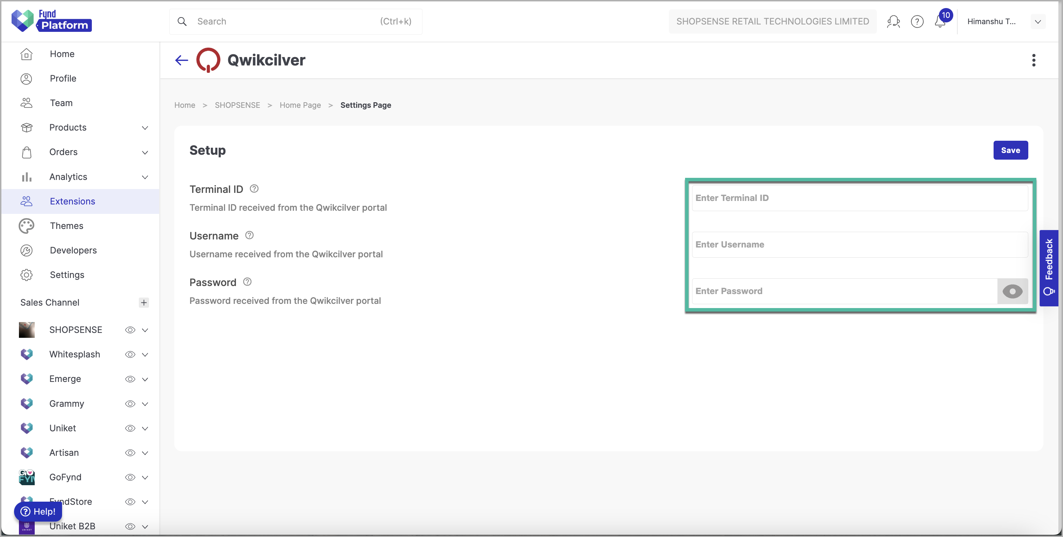Image resolution: width=1063 pixels, height=537 pixels.
Task: Click the search magnifier icon
Action: (x=182, y=21)
